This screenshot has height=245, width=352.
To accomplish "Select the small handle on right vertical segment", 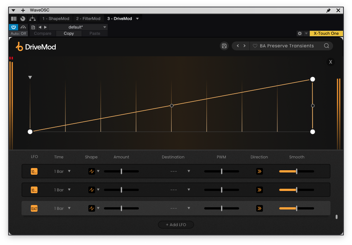I will point(313,105).
